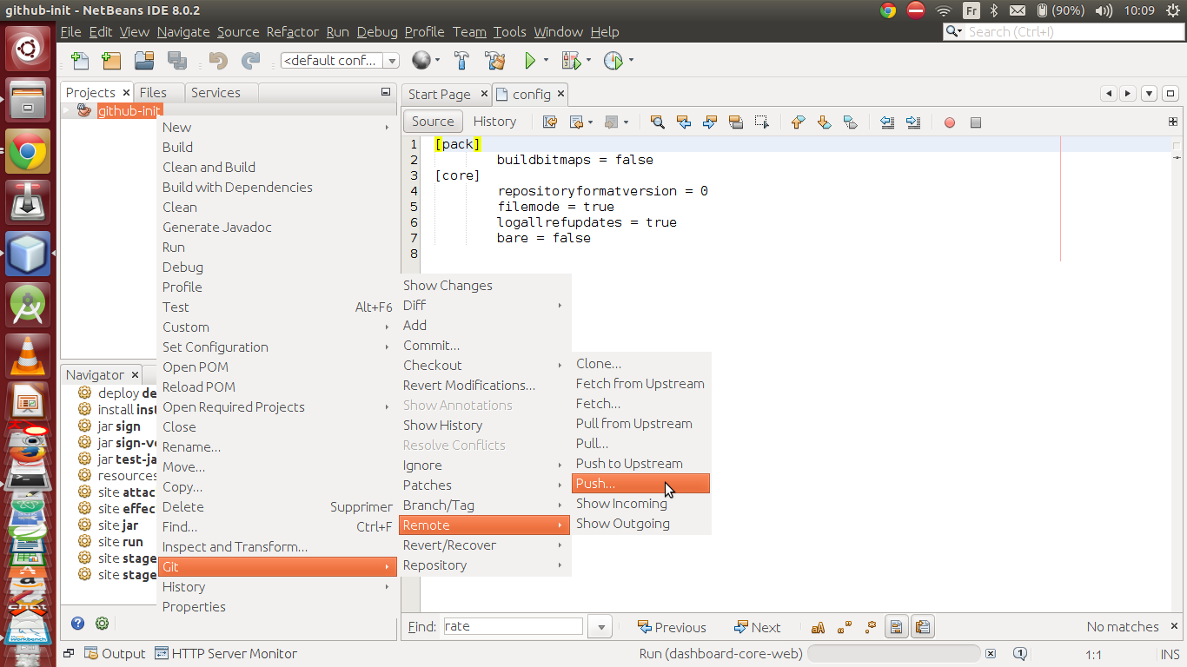
Task: Open the back navigation history dropdown
Action: tap(591, 122)
